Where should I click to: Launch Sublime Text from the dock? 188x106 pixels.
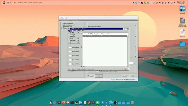tap(89, 102)
